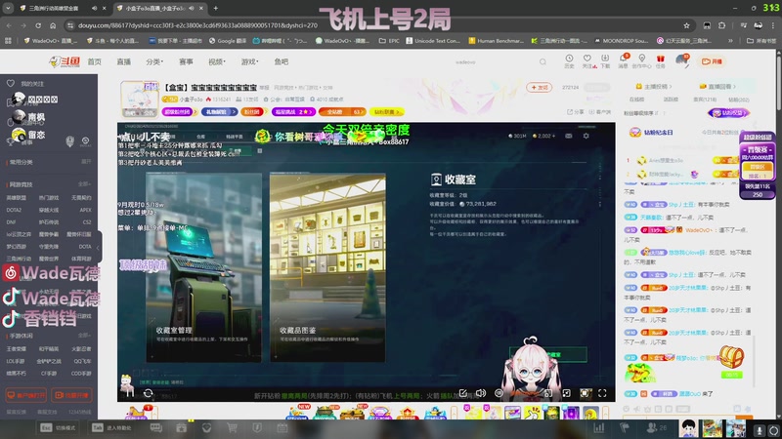This screenshot has width=782, height=439.
Task: Click 快捷开播 button in the sidebar
Action: pos(71,395)
